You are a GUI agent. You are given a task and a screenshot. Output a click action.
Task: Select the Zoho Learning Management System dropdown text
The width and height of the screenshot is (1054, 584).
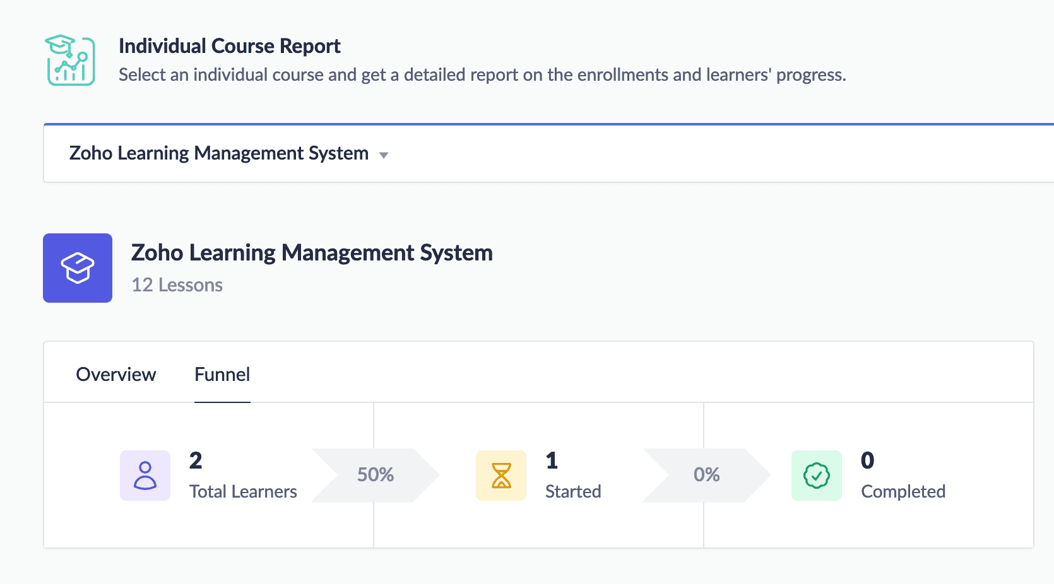218,153
